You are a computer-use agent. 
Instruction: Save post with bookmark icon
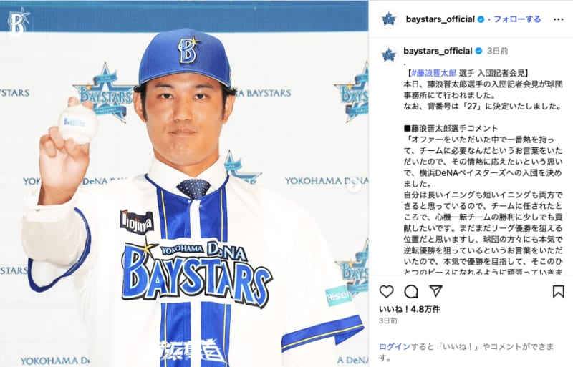tap(558, 291)
